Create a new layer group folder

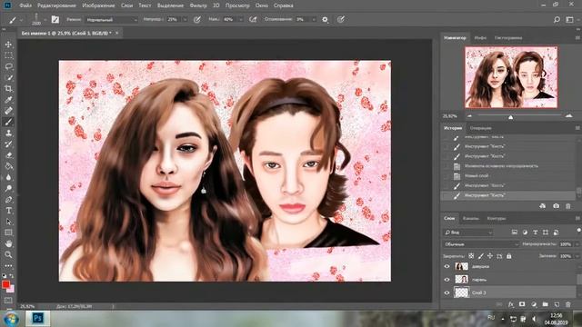[545, 304]
